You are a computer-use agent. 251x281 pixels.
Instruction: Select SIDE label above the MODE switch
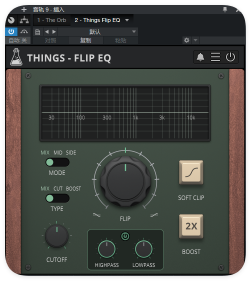[x=71, y=152]
